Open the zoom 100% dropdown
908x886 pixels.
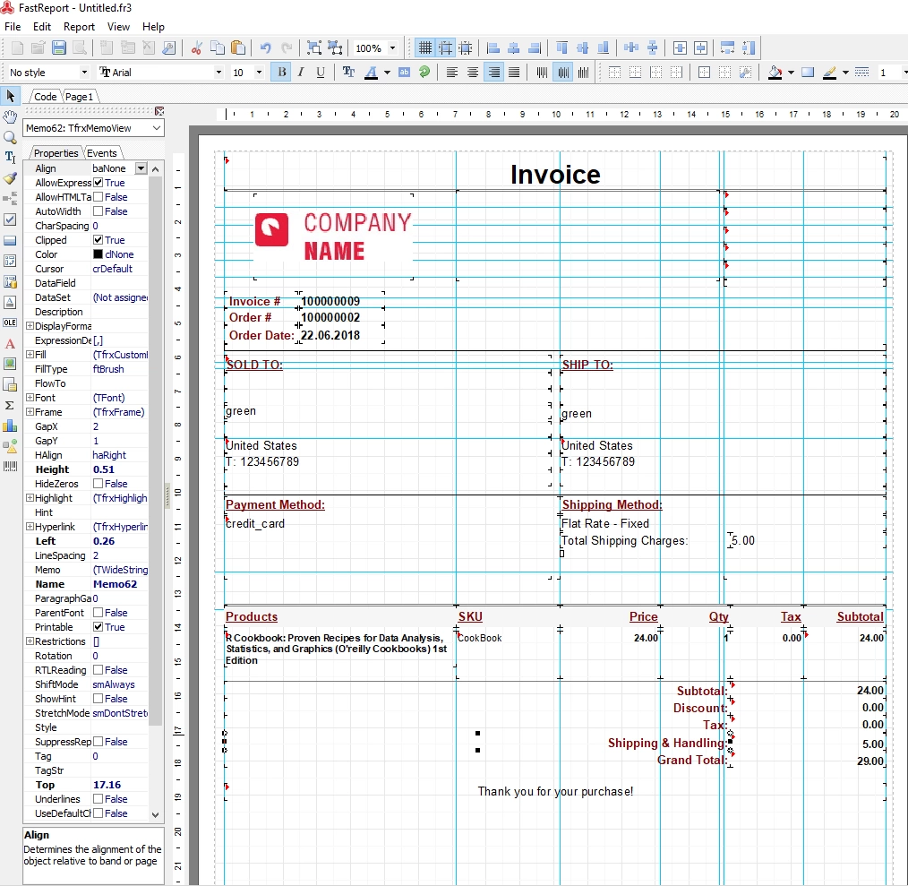pos(392,48)
